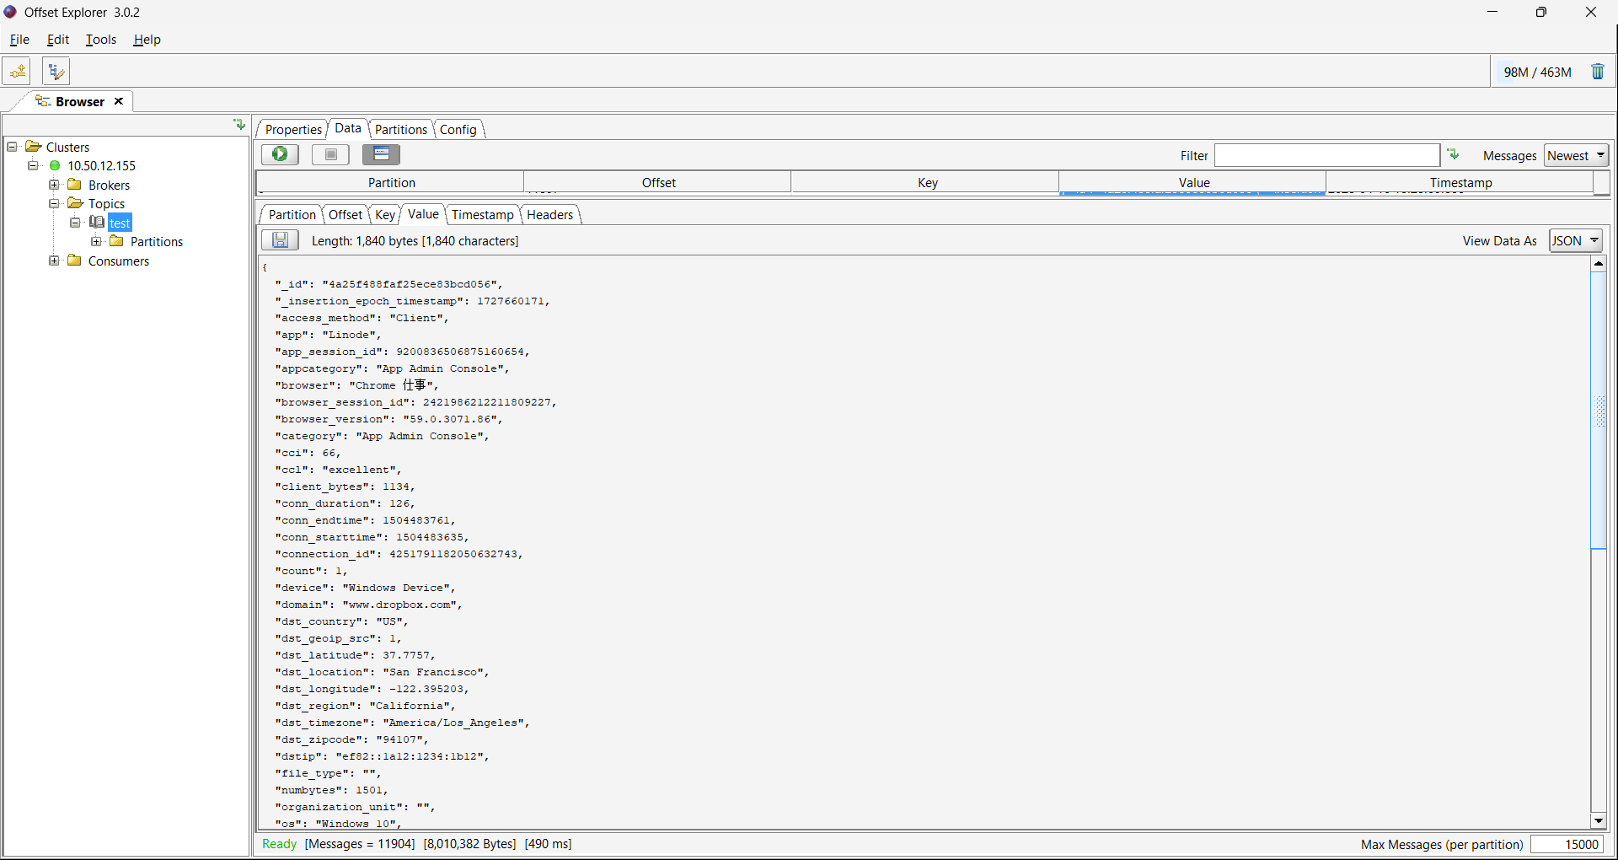Select the Value detail tab
This screenshot has width=1618, height=860.
423,213
